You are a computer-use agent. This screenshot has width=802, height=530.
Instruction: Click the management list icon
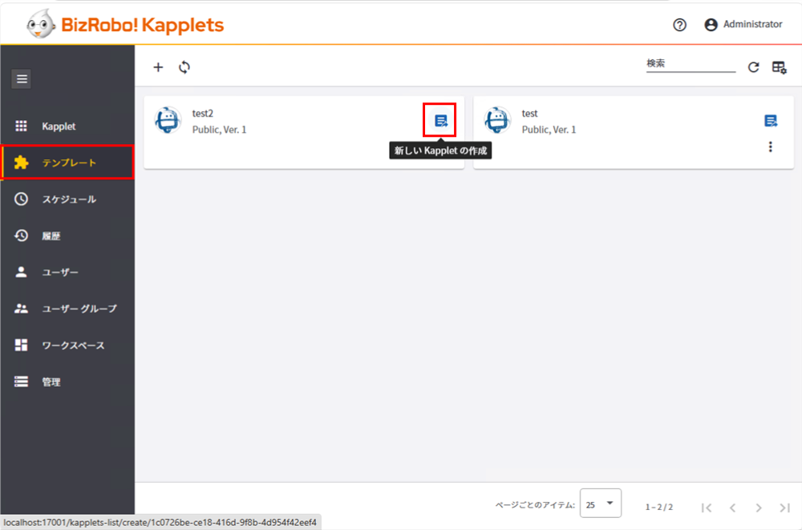coord(21,381)
